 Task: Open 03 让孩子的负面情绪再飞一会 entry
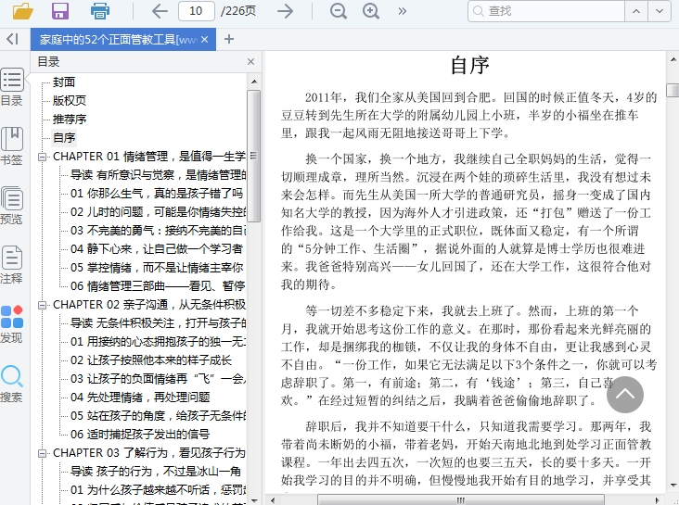click(x=158, y=379)
